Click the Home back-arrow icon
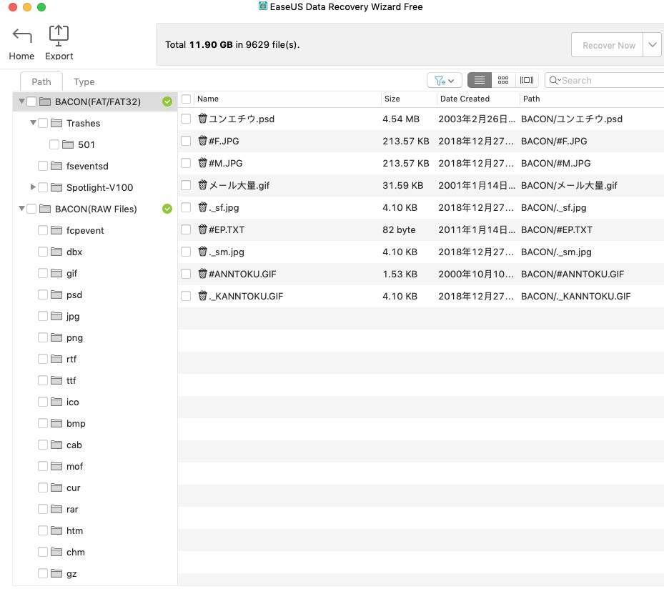 [x=22, y=36]
